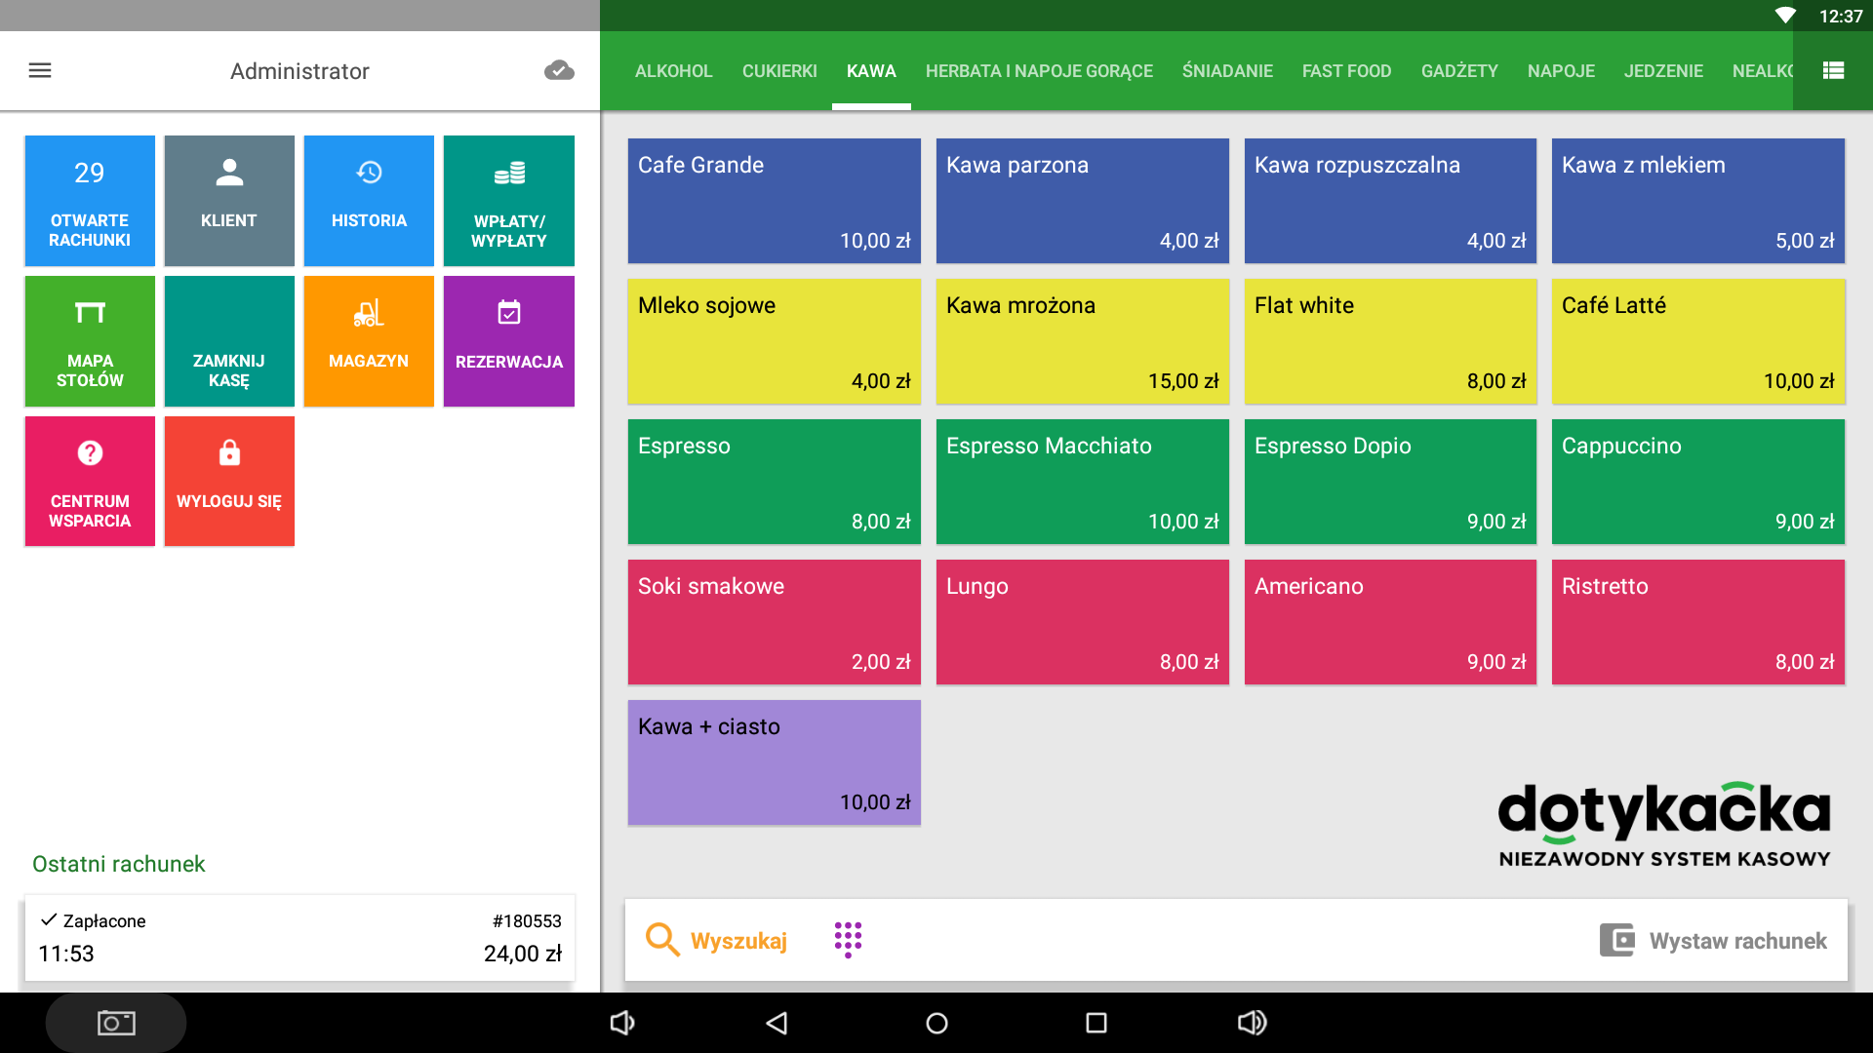Open Klient tile with person icon
Screen dimensions: 1873x1053
point(229,201)
